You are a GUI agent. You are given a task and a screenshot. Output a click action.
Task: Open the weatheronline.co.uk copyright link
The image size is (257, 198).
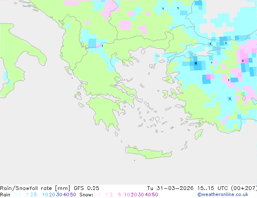[x=223, y=195]
